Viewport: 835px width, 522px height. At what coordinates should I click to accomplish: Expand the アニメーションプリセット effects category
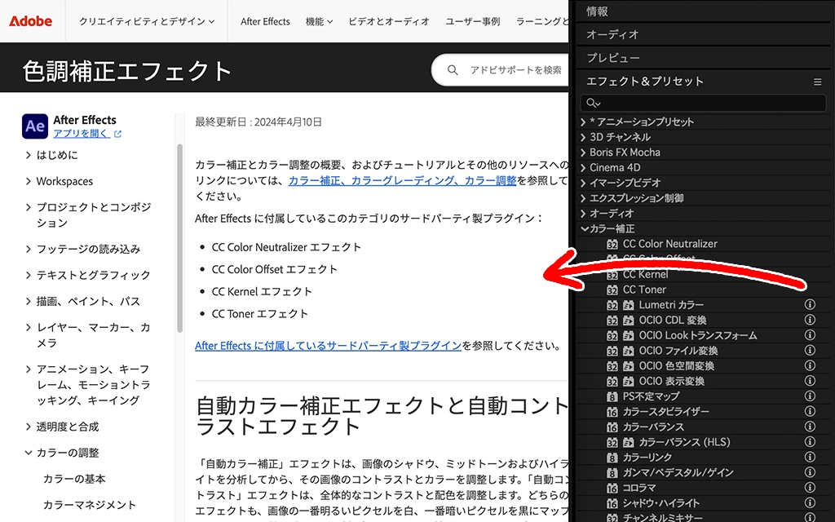[x=584, y=122]
